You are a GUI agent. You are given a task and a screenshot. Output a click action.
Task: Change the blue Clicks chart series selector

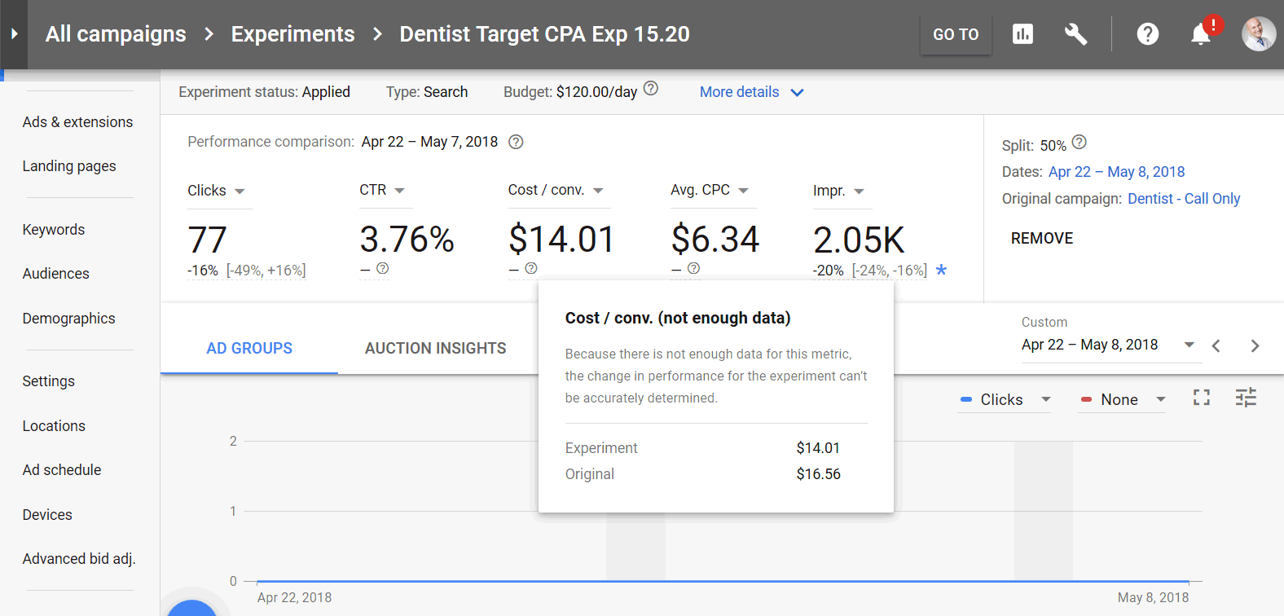tap(1005, 399)
